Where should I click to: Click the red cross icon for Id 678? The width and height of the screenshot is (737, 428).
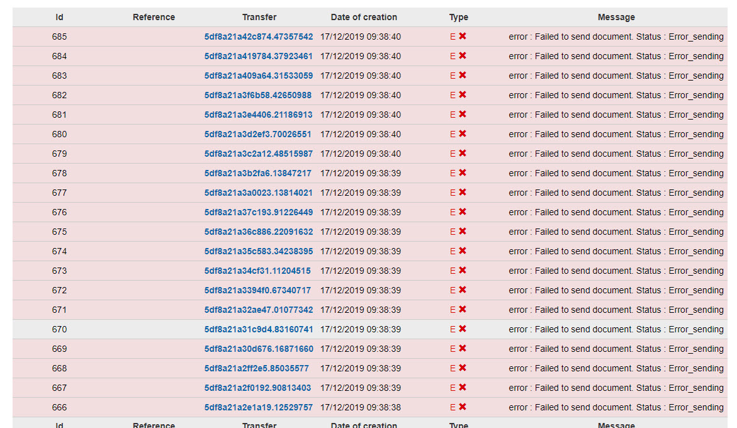[x=463, y=173]
